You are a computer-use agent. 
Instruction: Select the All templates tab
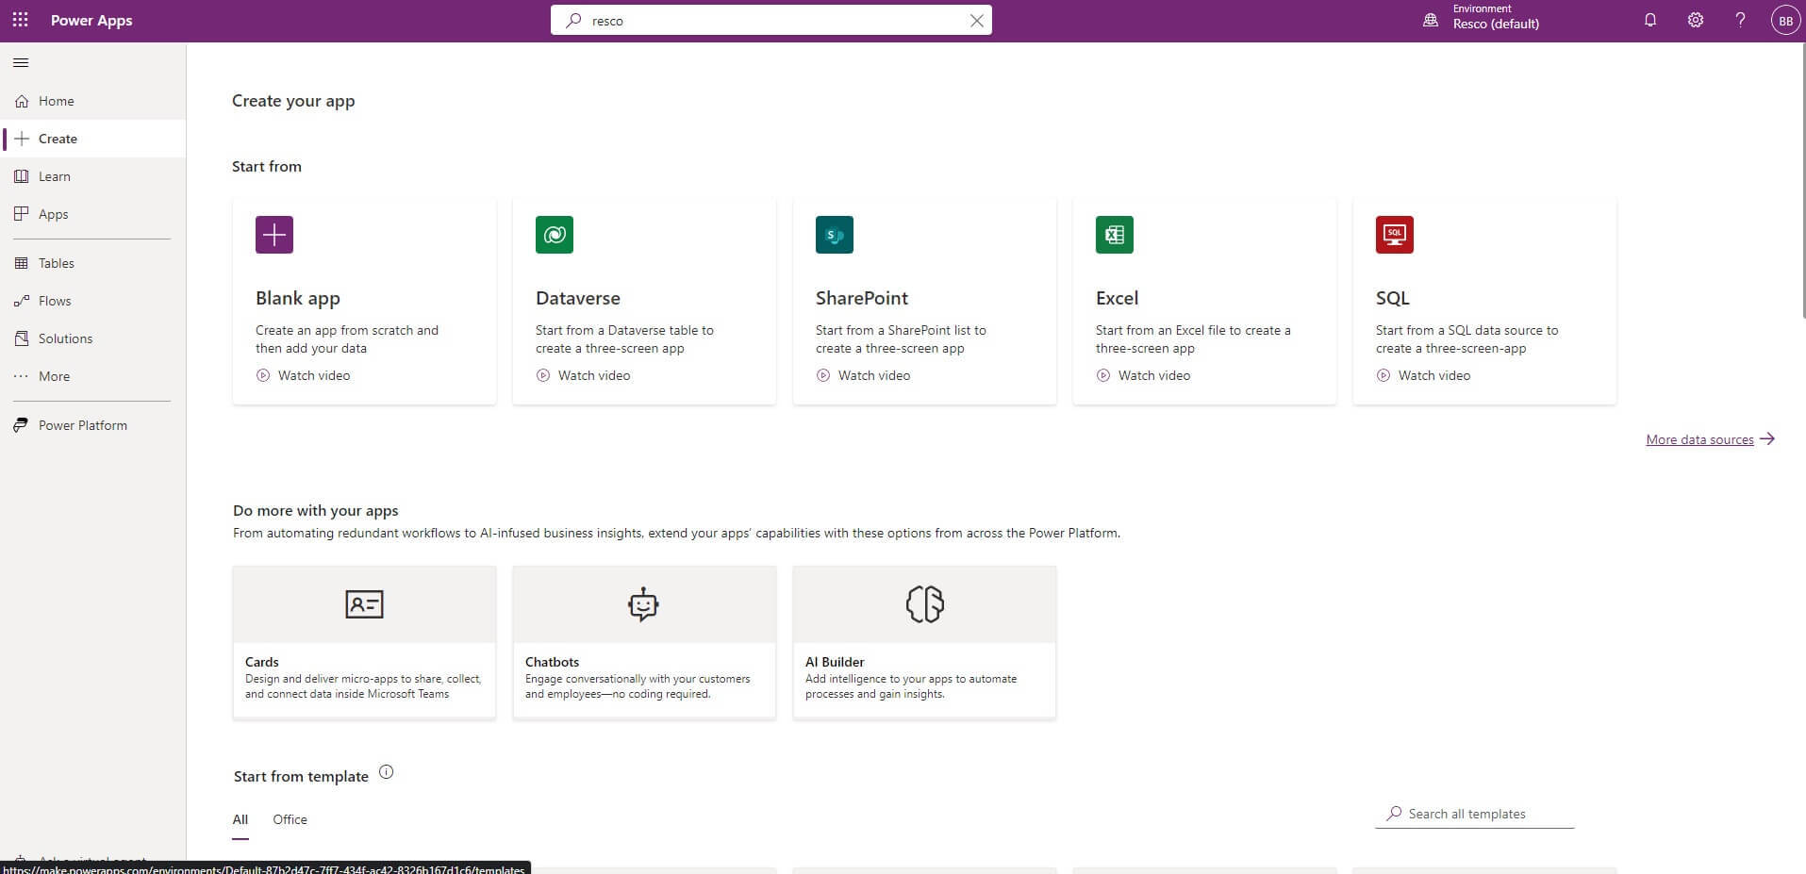[240, 819]
